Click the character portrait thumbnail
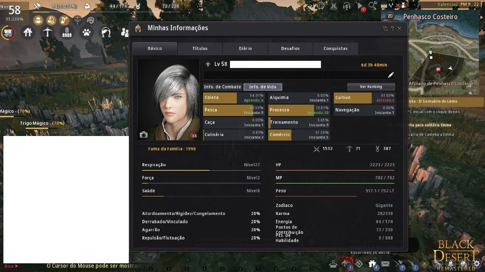 (168, 100)
